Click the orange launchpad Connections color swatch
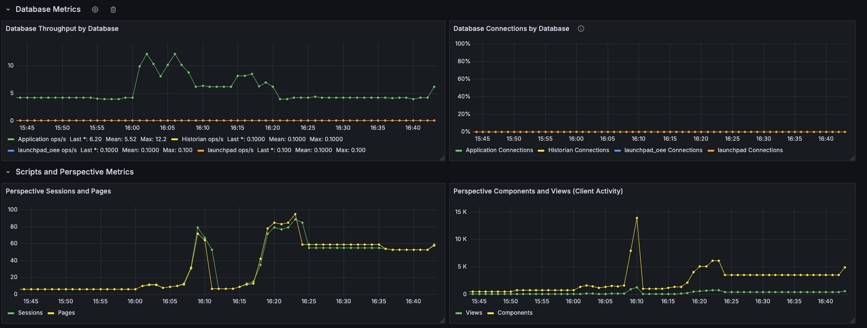The height and width of the screenshot is (328, 867). tap(711, 151)
